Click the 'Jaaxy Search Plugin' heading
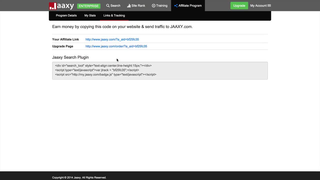The height and width of the screenshot is (180, 320). pos(70,57)
